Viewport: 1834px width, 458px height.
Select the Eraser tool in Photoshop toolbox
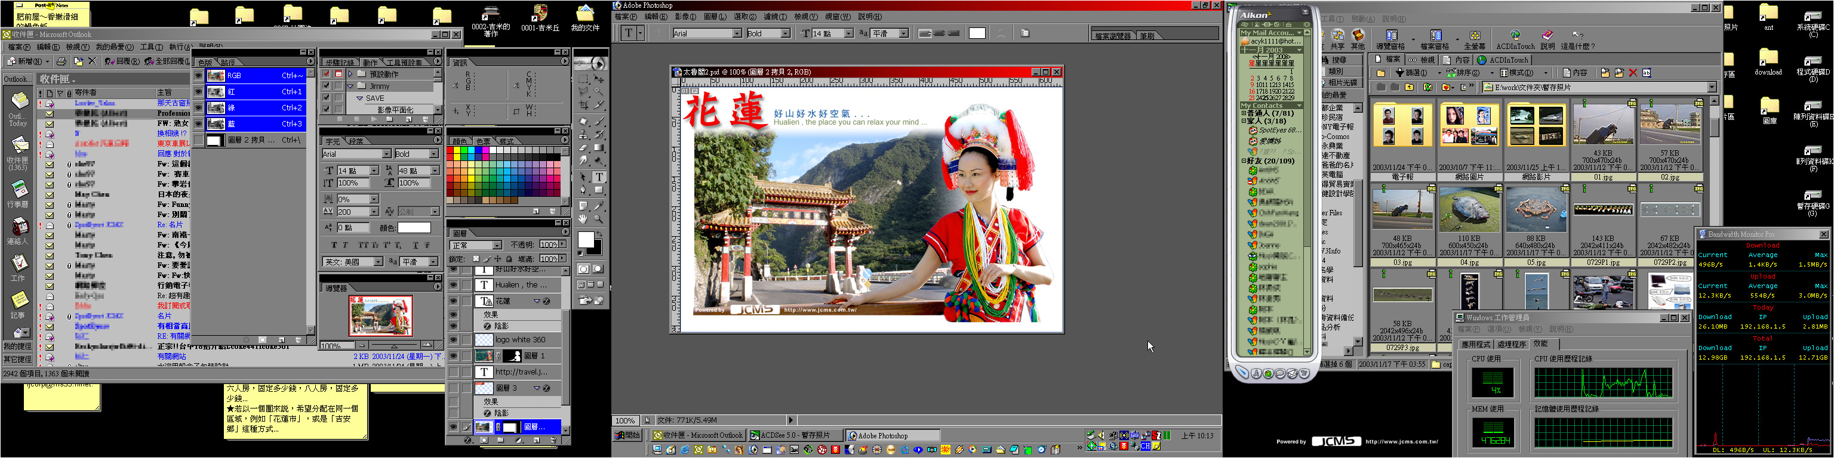[583, 148]
